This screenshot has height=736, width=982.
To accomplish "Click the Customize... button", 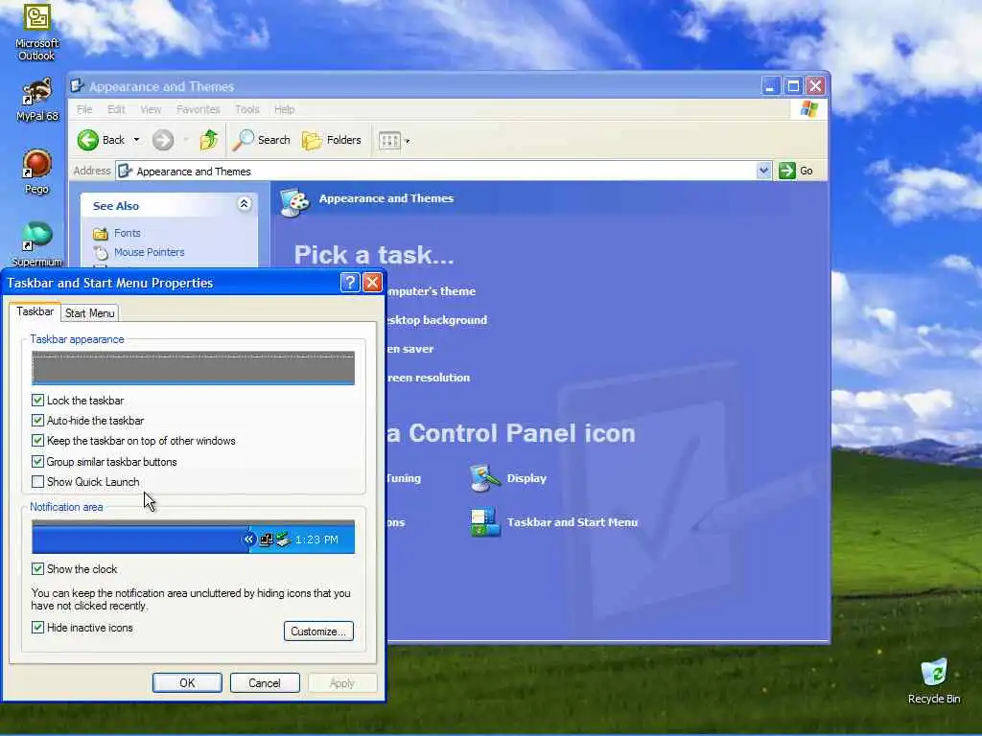I will click(318, 631).
